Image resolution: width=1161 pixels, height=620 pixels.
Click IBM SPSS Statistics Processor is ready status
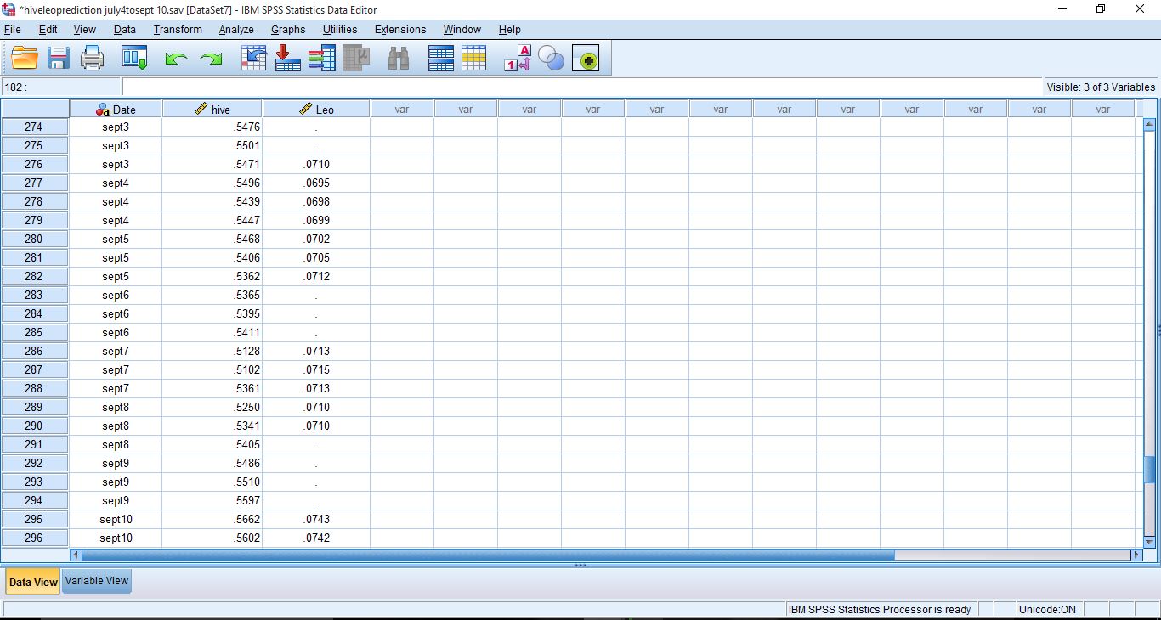[x=880, y=609]
